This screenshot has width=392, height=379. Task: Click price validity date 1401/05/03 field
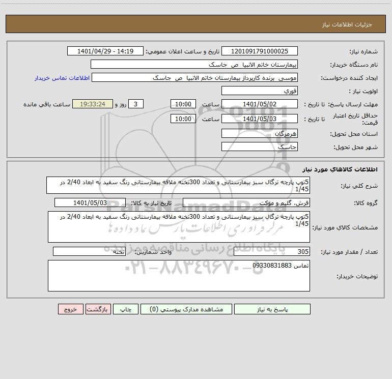coord(260,119)
